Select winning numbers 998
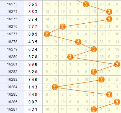Screen dimensions: 121x113 (33, 64)
